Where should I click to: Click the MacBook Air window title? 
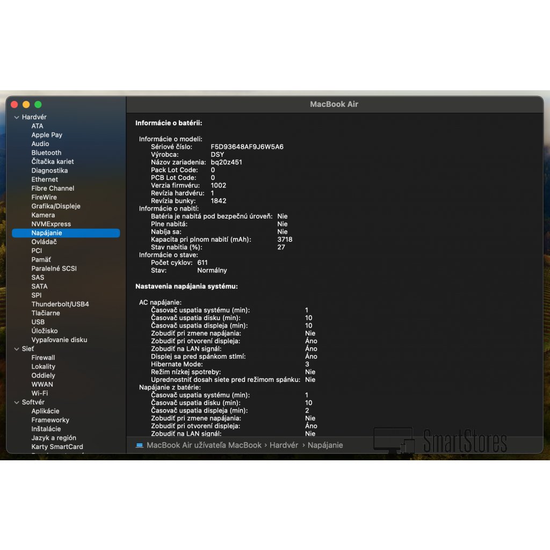pyautogui.click(x=334, y=104)
